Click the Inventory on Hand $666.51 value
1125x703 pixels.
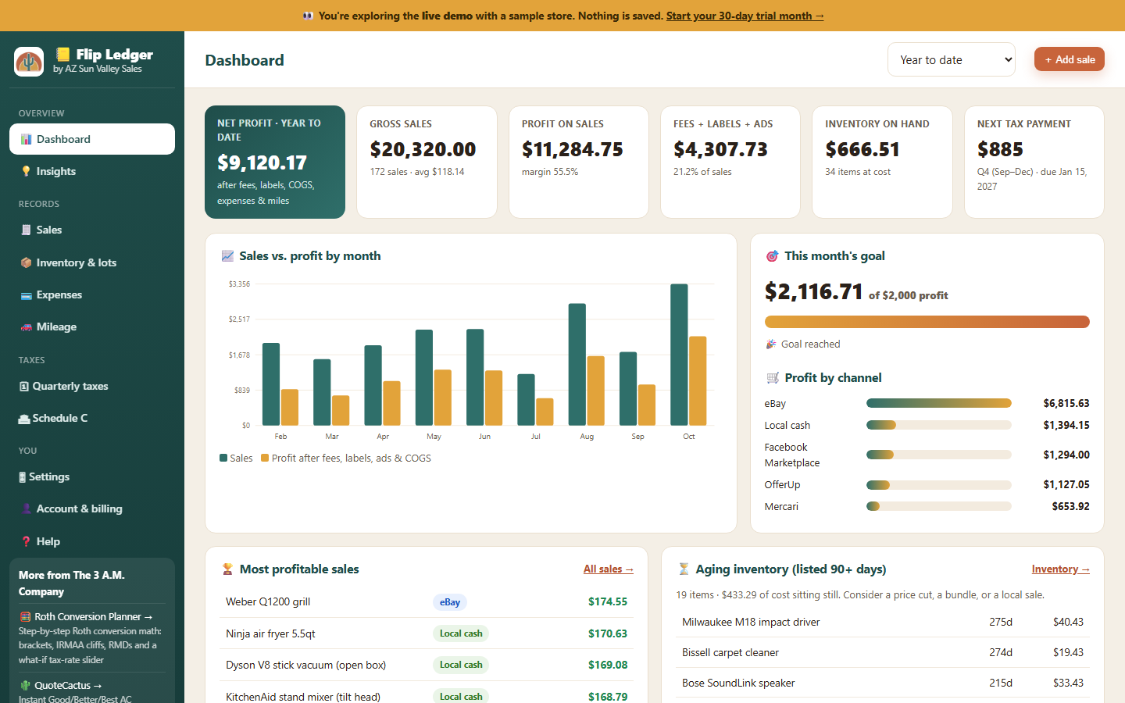862,149
